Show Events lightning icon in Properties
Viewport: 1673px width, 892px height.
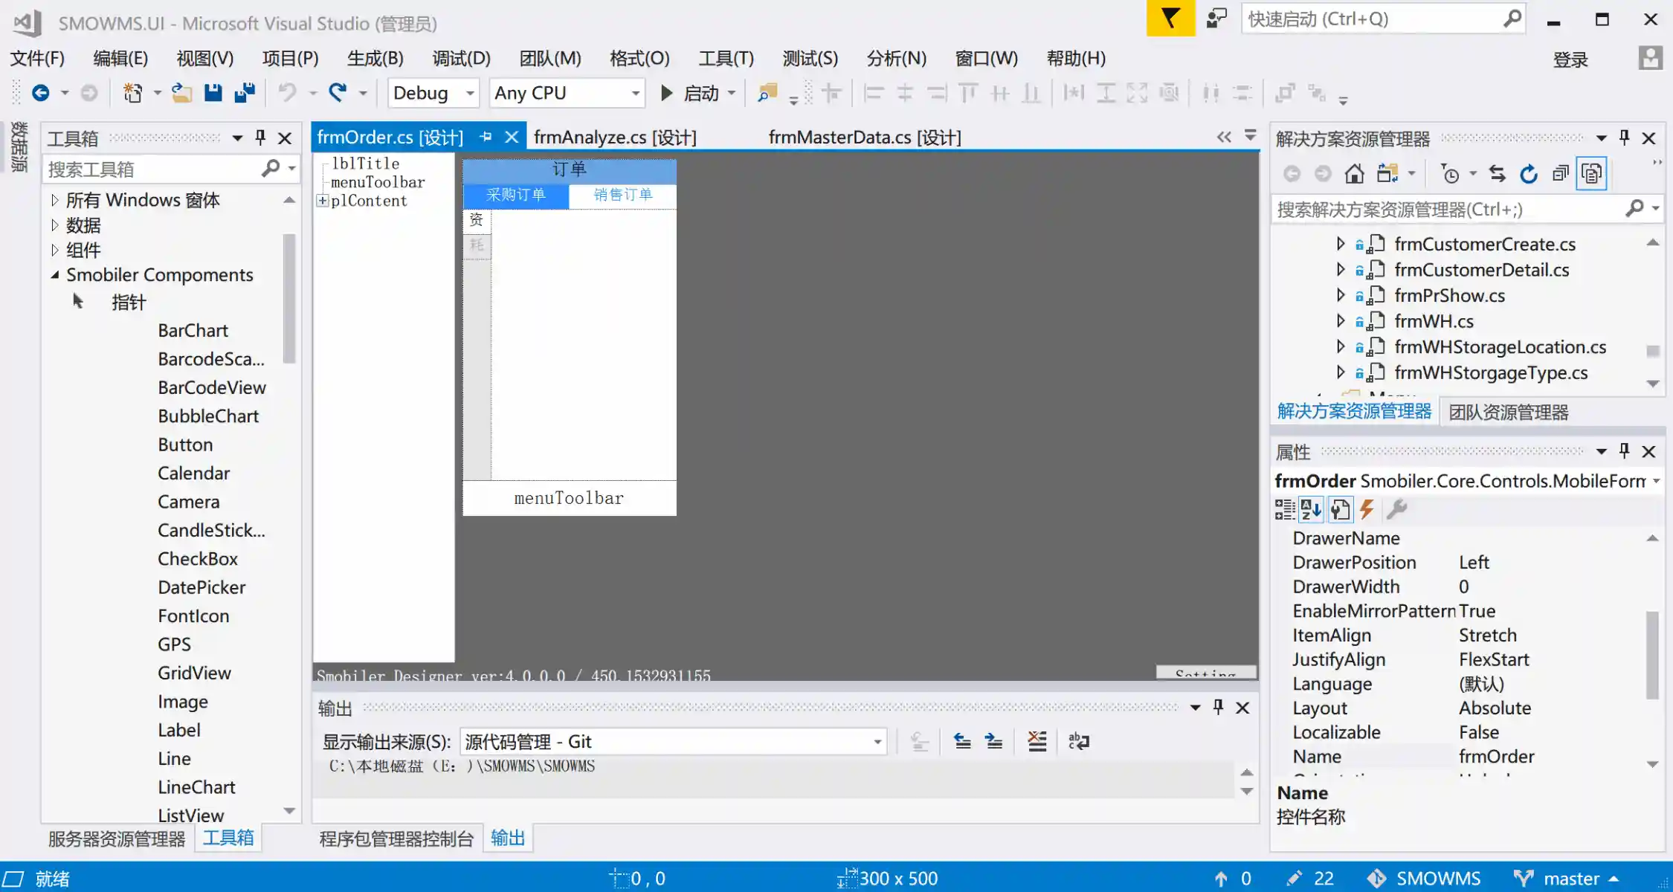coord(1367,509)
